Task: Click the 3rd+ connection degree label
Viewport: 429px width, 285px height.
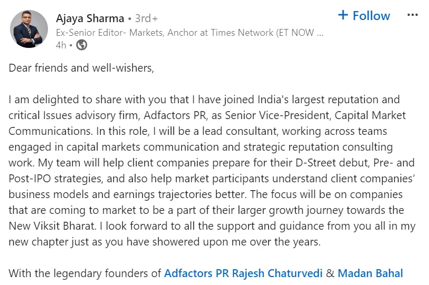Action: click(147, 19)
